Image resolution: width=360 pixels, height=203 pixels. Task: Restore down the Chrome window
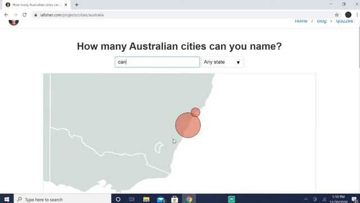(x=344, y=4)
